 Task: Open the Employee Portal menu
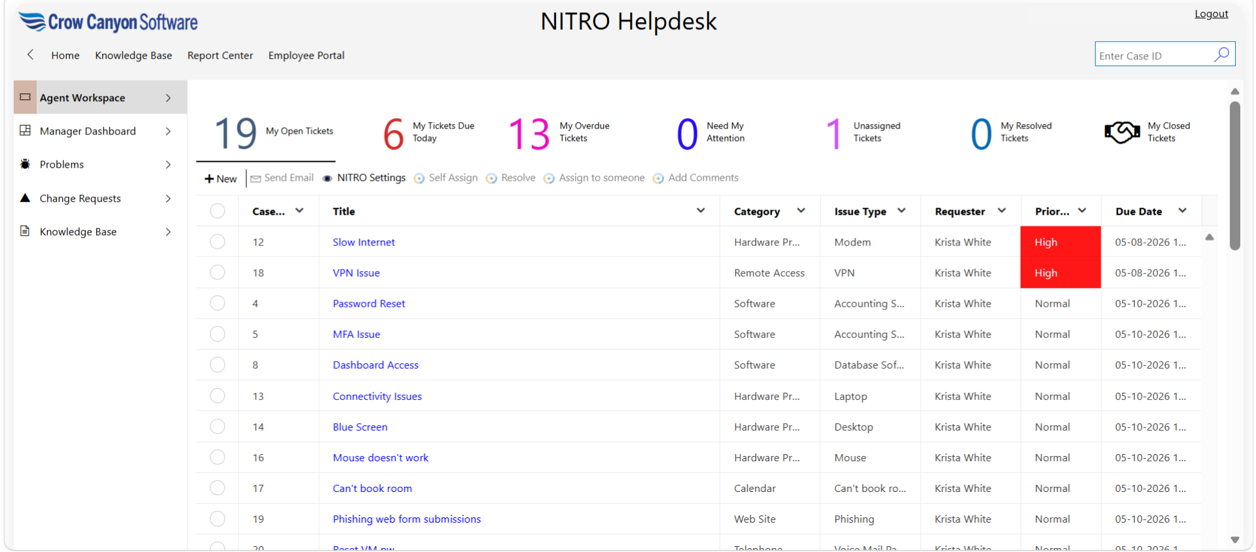point(306,55)
